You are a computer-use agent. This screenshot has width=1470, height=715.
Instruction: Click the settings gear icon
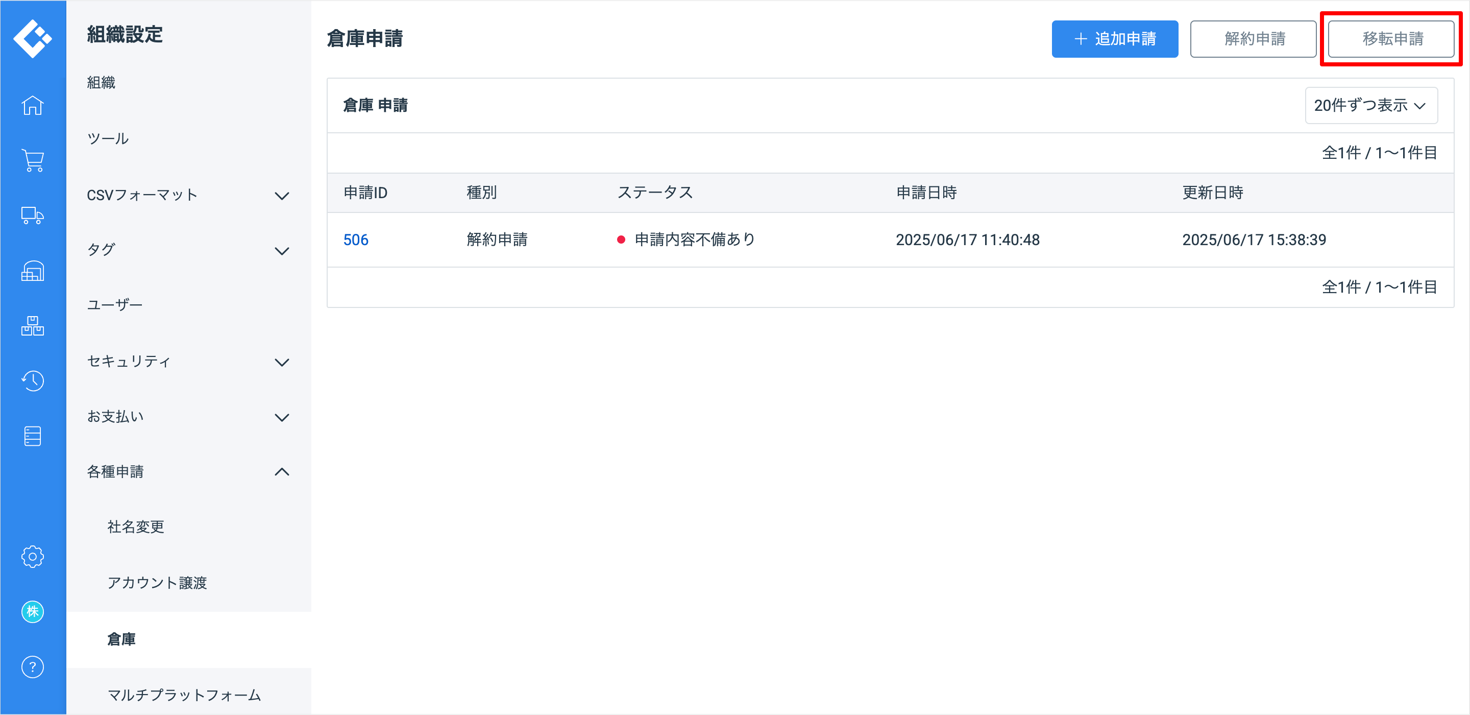pos(33,556)
